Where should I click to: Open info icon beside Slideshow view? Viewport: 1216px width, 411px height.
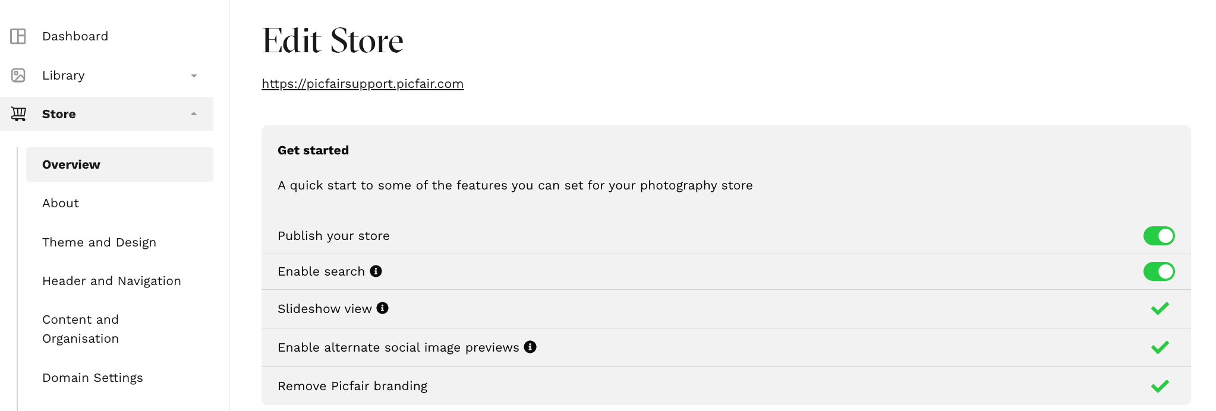(x=383, y=308)
